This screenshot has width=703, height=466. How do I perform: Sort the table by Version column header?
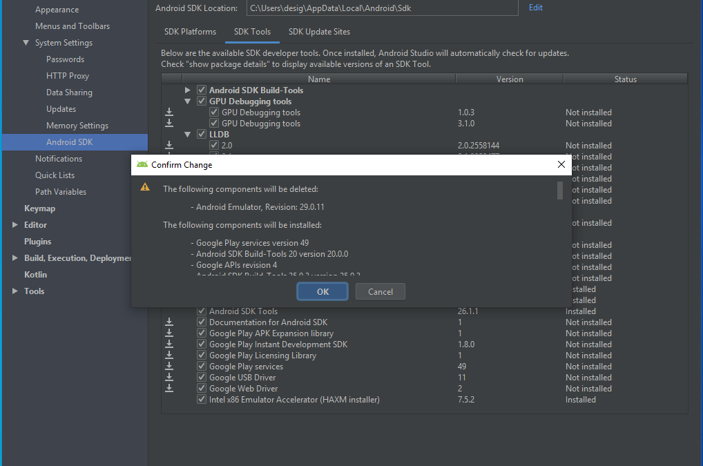tap(510, 79)
